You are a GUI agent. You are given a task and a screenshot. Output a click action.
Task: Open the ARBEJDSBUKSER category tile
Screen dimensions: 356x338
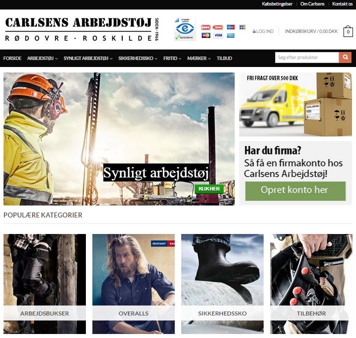pyautogui.click(x=45, y=284)
